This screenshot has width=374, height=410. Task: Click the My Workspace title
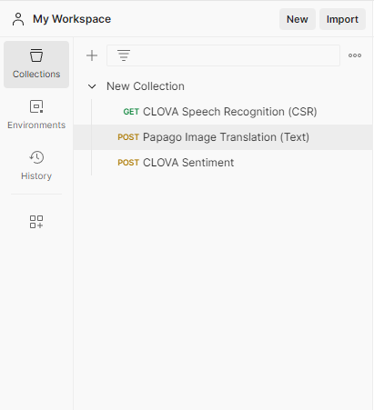(72, 19)
